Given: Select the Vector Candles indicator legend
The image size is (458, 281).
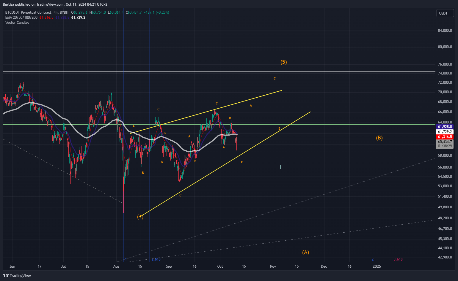Looking at the screenshot, I should [x=17, y=23].
